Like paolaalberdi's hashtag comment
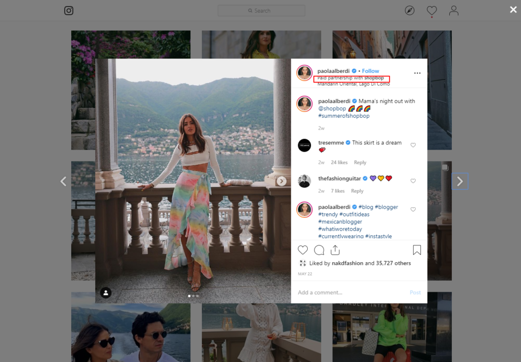The image size is (521, 362). 413,209
